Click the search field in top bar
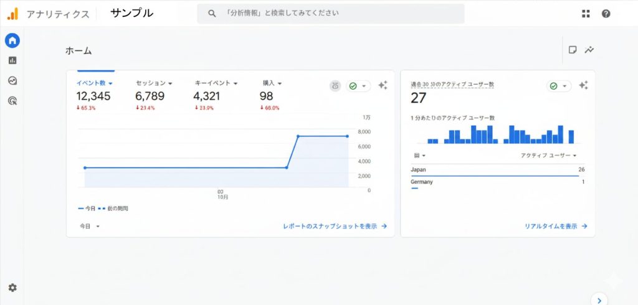Image resolution: width=638 pixels, height=305 pixels. click(330, 14)
